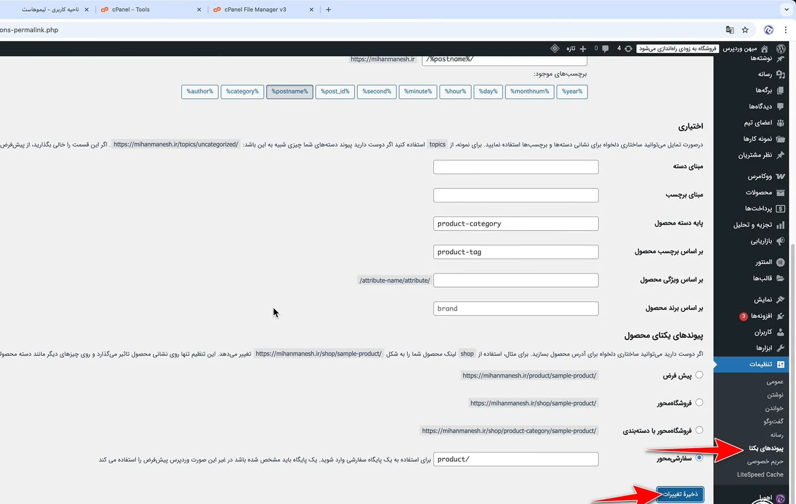Open the WooCommerce menu in sidebar

(x=760, y=176)
